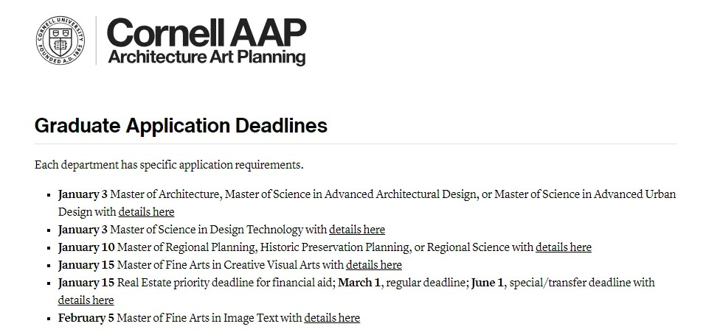Open details link for Design Technology
Screen dimensions: 703x332
(x=357, y=230)
